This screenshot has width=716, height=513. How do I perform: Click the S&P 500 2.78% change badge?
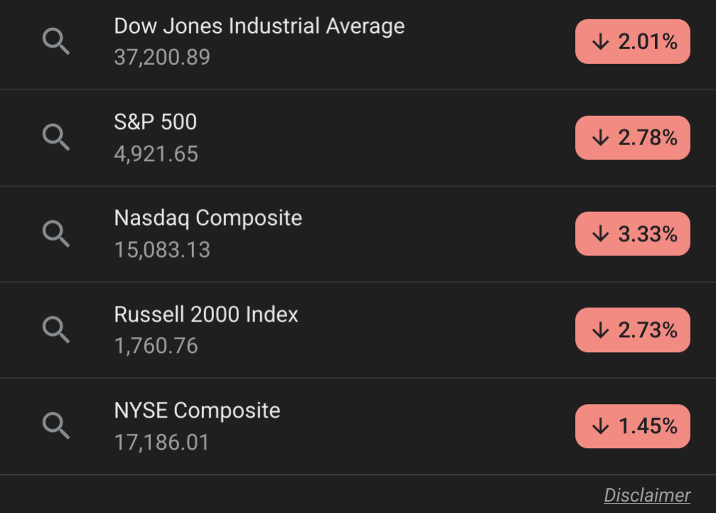632,137
